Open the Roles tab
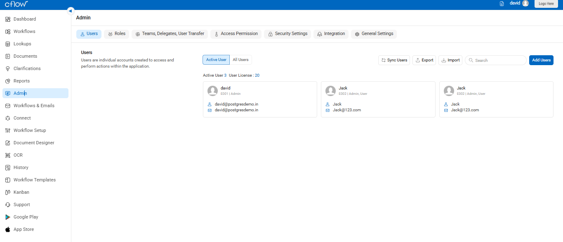The height and width of the screenshot is (242, 563). tap(116, 34)
